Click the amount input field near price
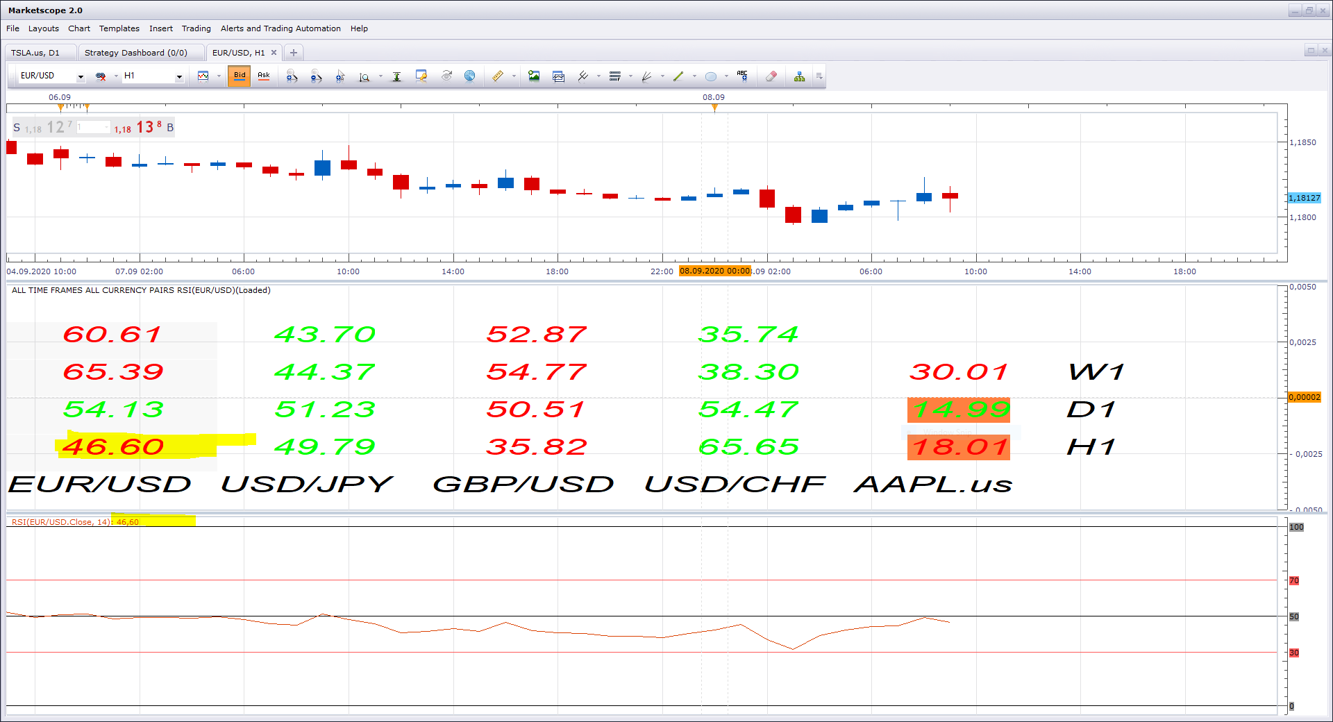This screenshot has height=722, width=1333. pyautogui.click(x=93, y=127)
